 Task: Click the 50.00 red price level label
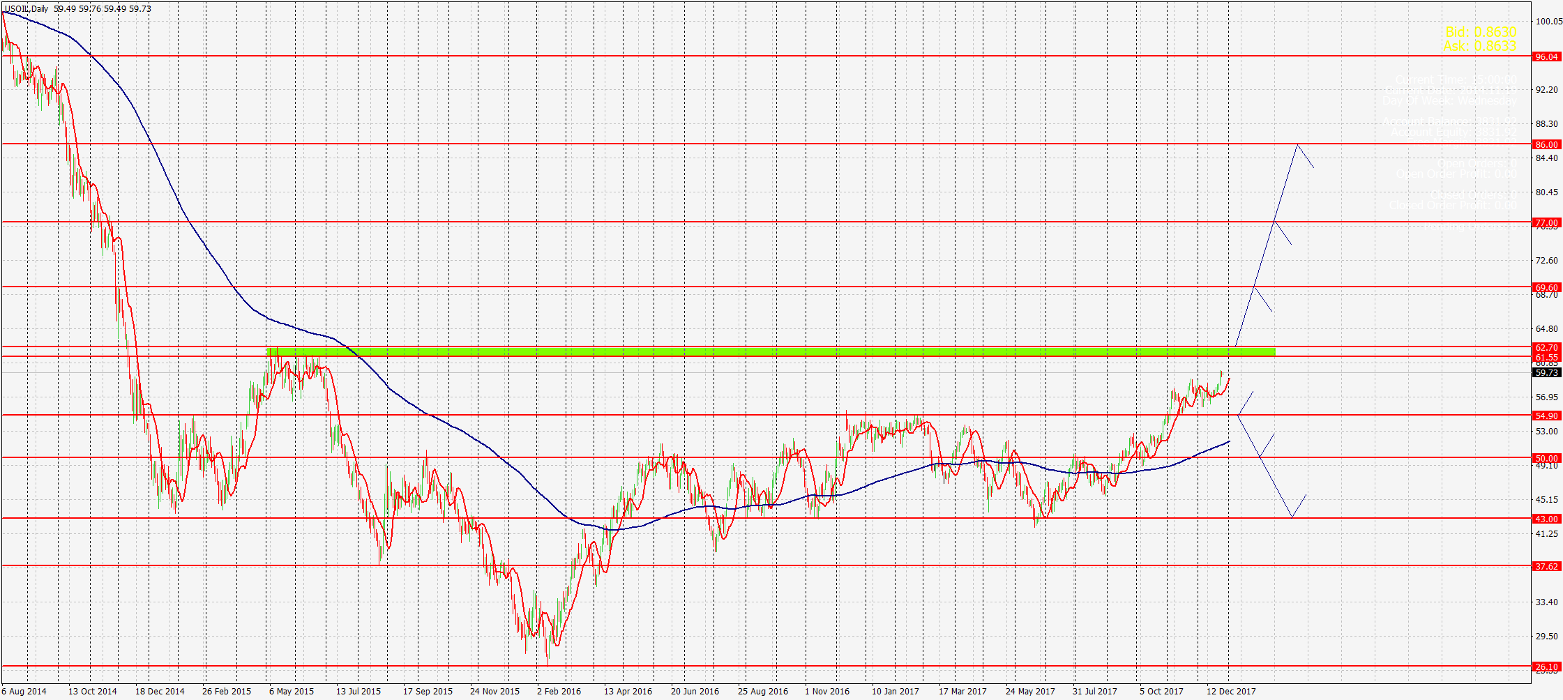pos(1546,458)
